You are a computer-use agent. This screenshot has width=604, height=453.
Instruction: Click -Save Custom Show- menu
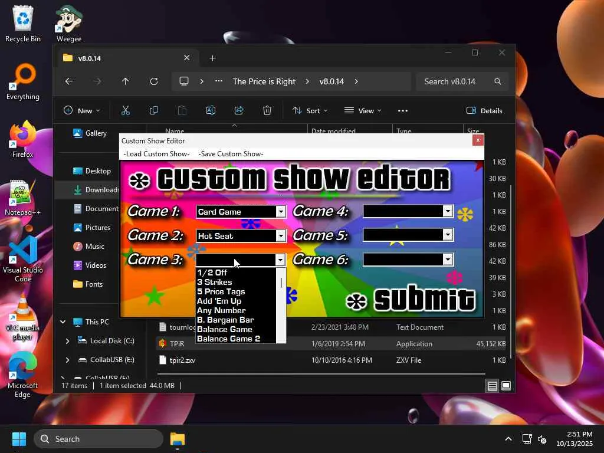pos(231,154)
